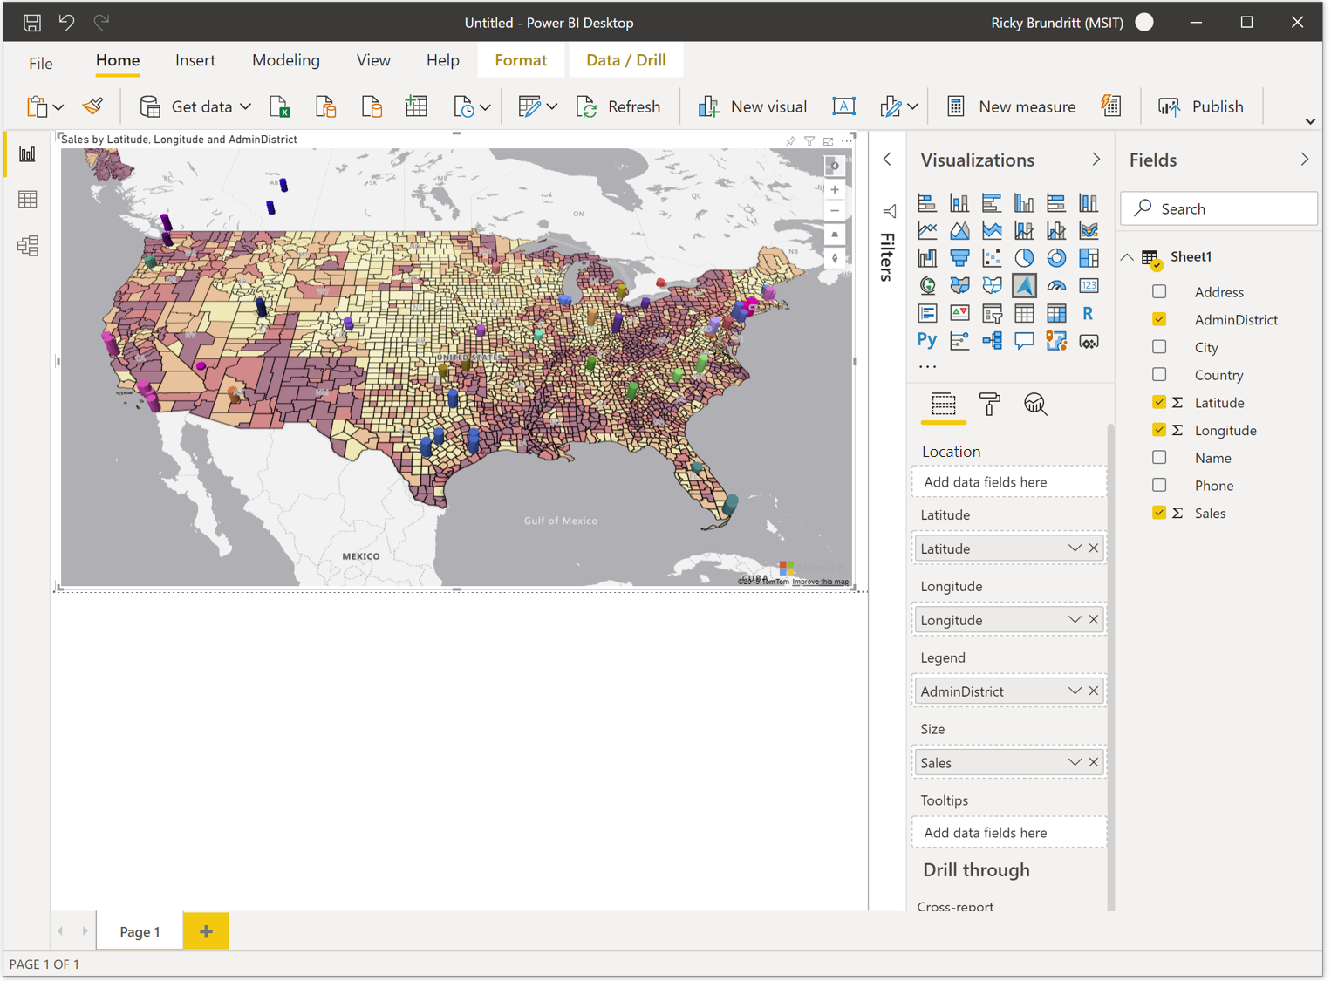Collapse the Sheet1 table
The image size is (1331, 981).
[x=1127, y=255]
